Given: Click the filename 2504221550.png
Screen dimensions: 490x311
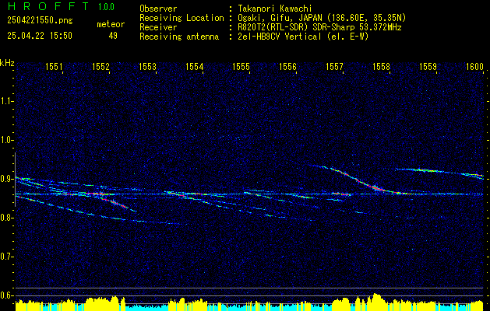Looking at the screenshot, I should pos(40,21).
